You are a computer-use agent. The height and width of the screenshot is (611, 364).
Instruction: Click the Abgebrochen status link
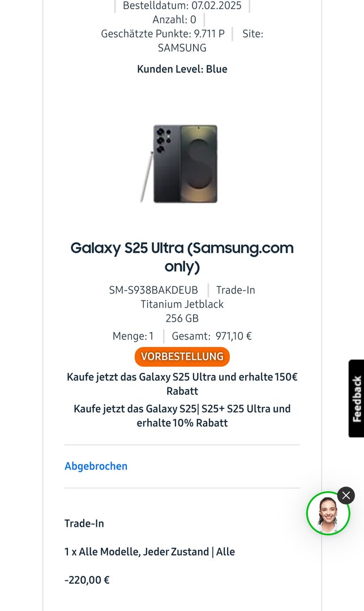96,466
